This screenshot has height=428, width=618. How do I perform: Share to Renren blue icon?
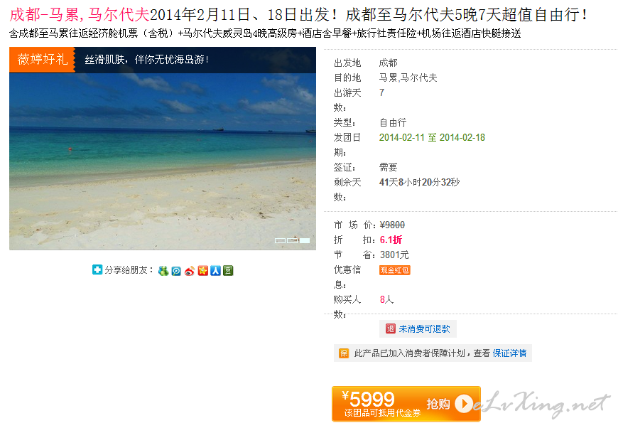tap(215, 271)
